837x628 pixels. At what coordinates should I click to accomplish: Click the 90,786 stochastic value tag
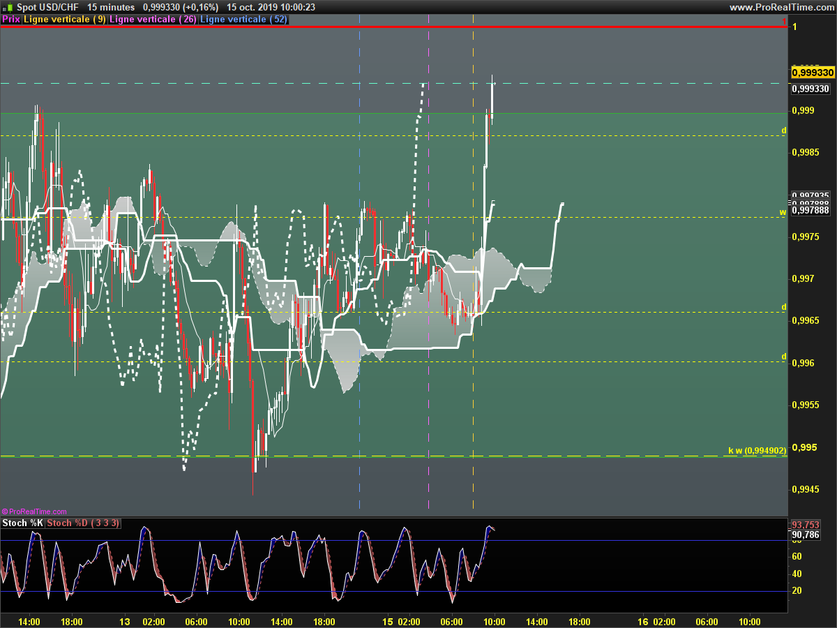click(x=805, y=535)
